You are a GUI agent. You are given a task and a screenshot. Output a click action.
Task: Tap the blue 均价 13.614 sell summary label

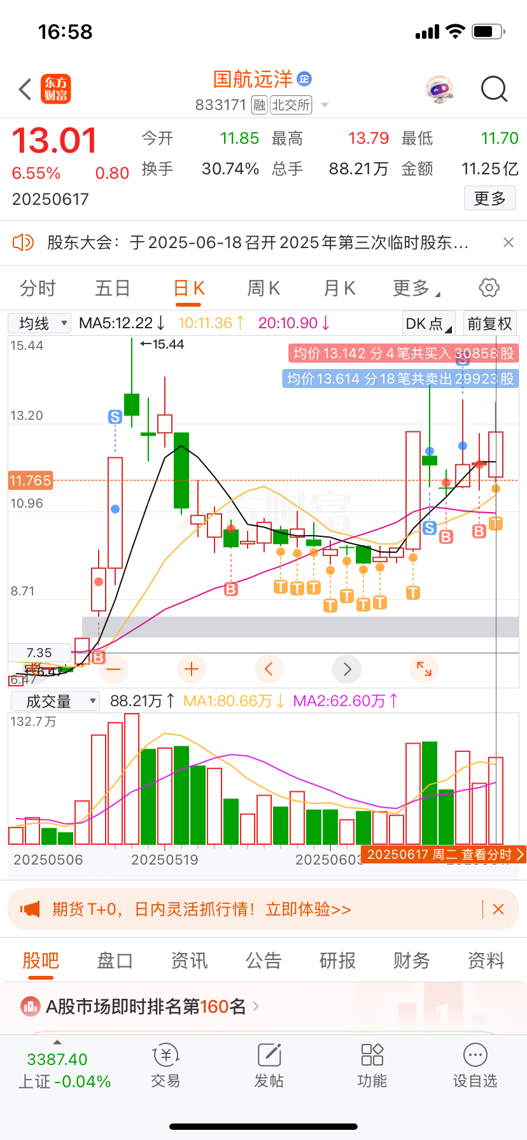point(400,379)
